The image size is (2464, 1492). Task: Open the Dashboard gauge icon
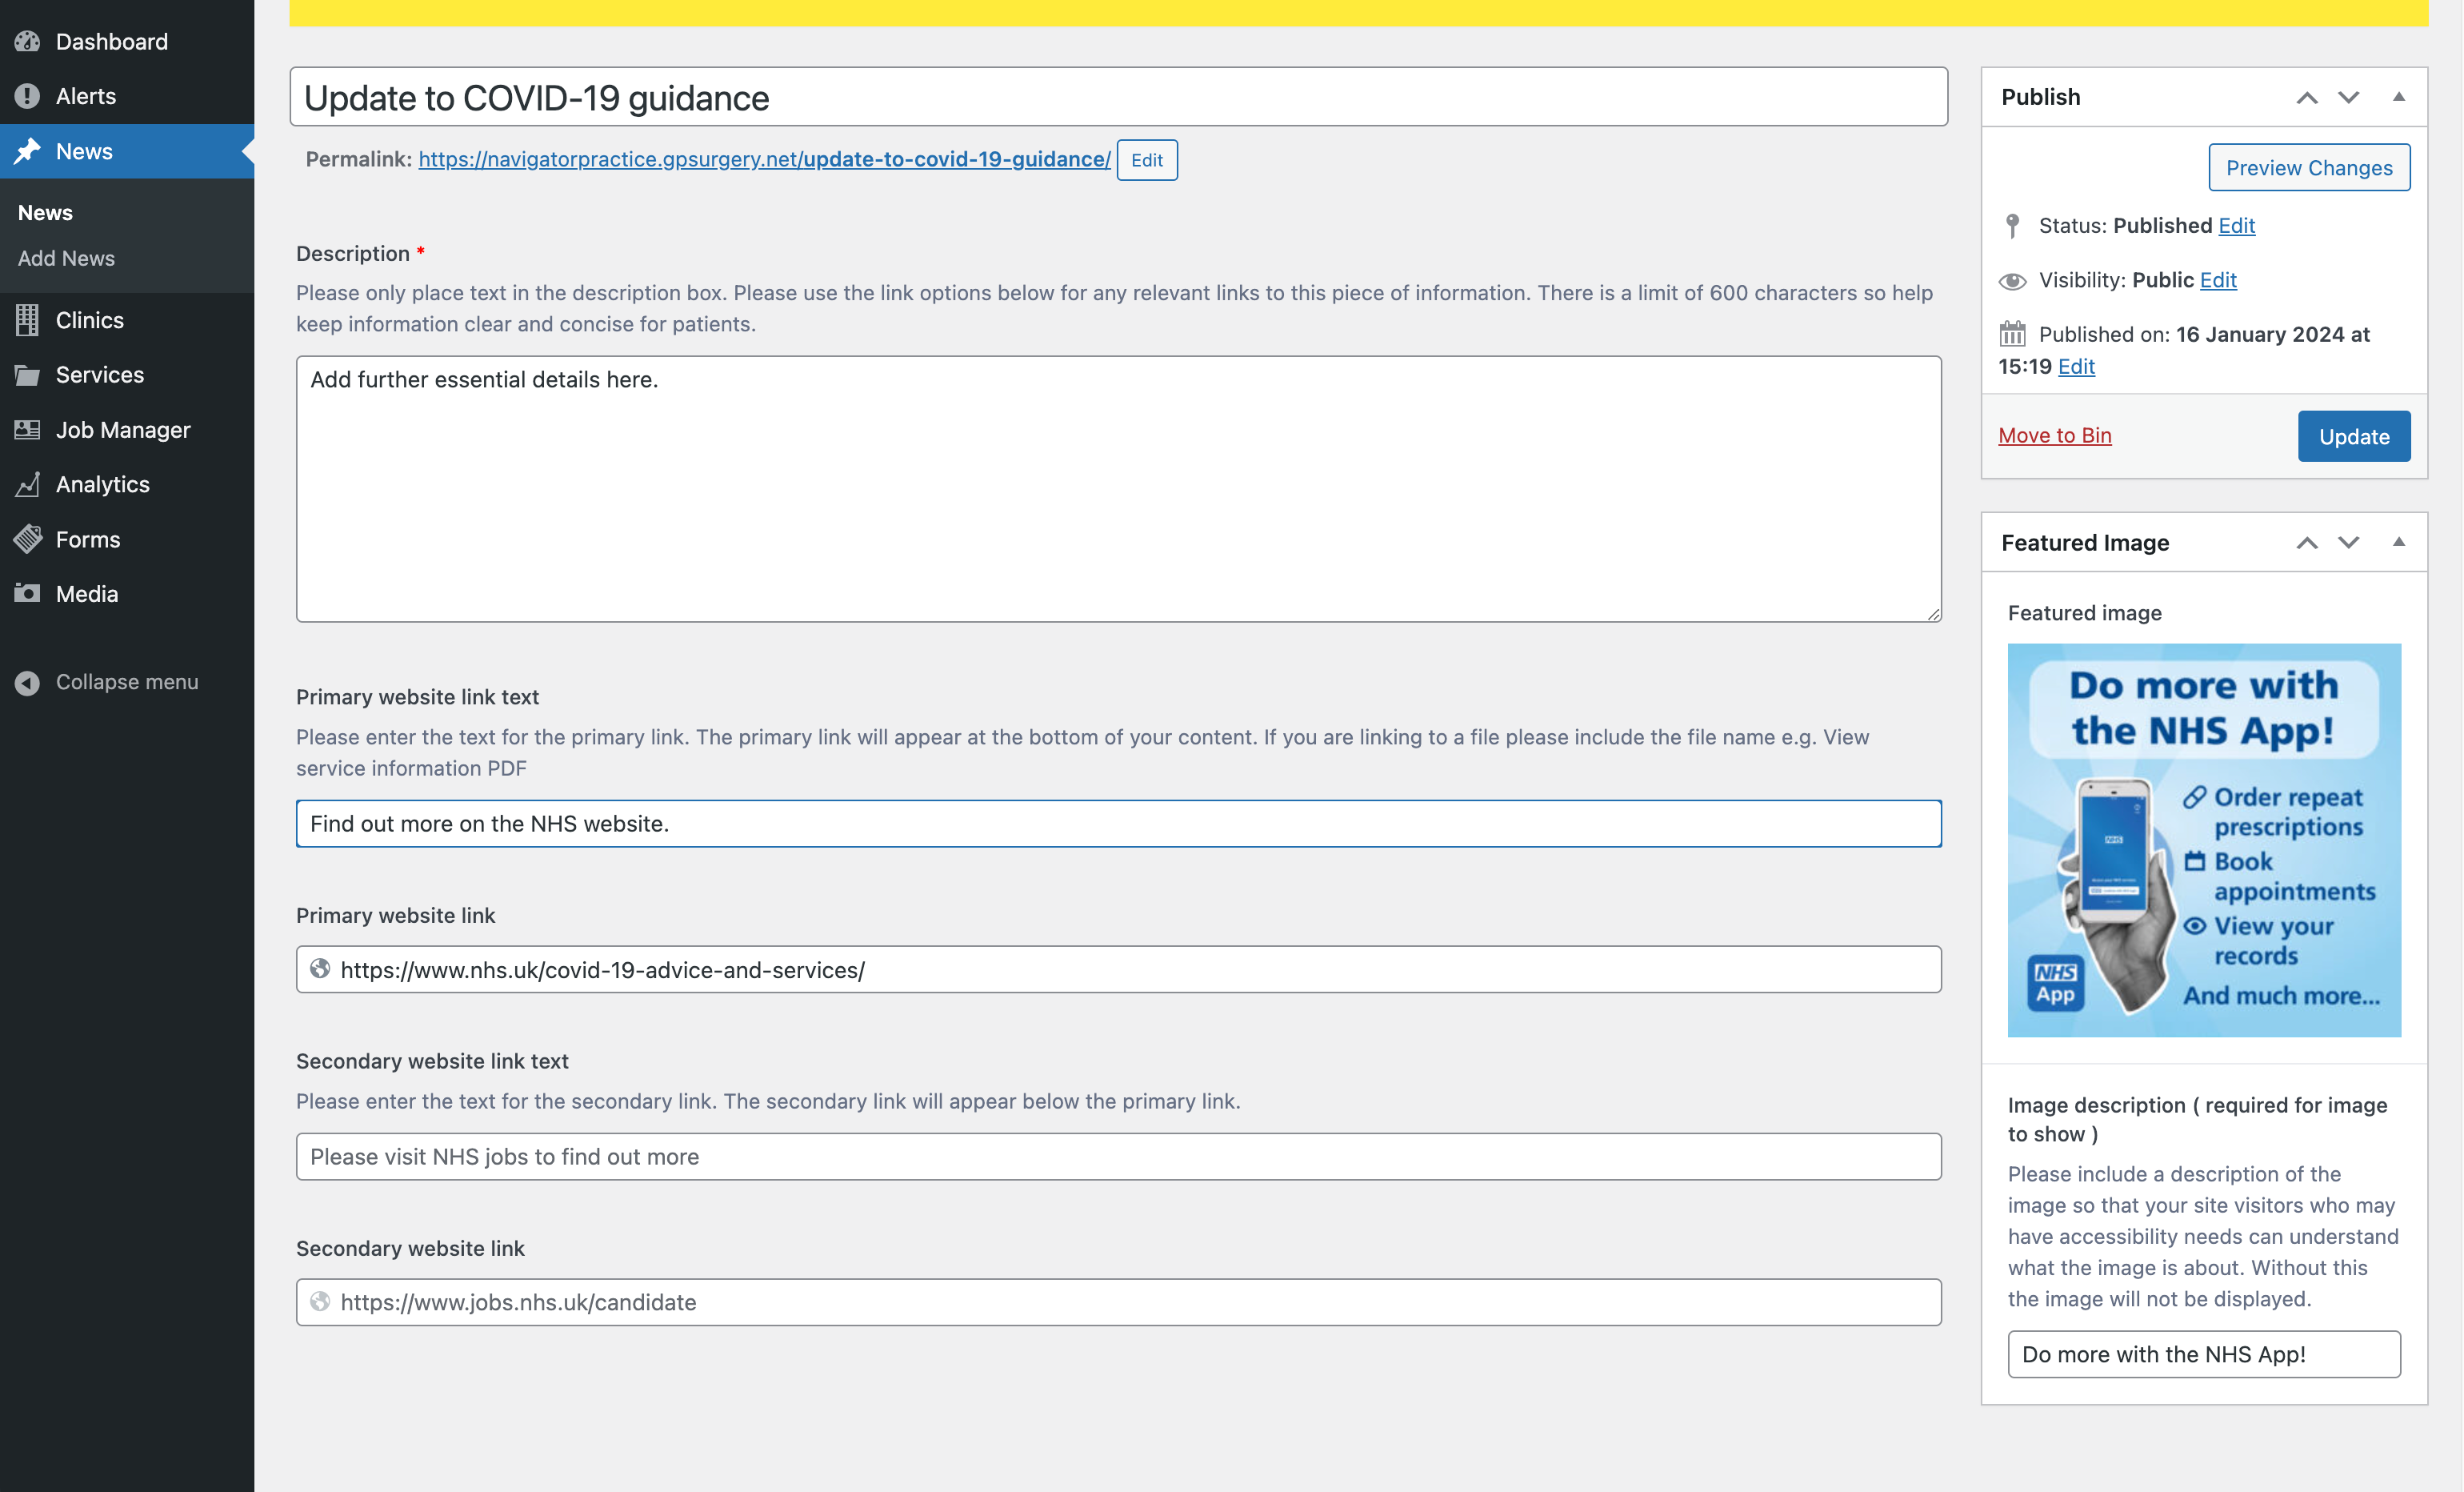point(27,41)
